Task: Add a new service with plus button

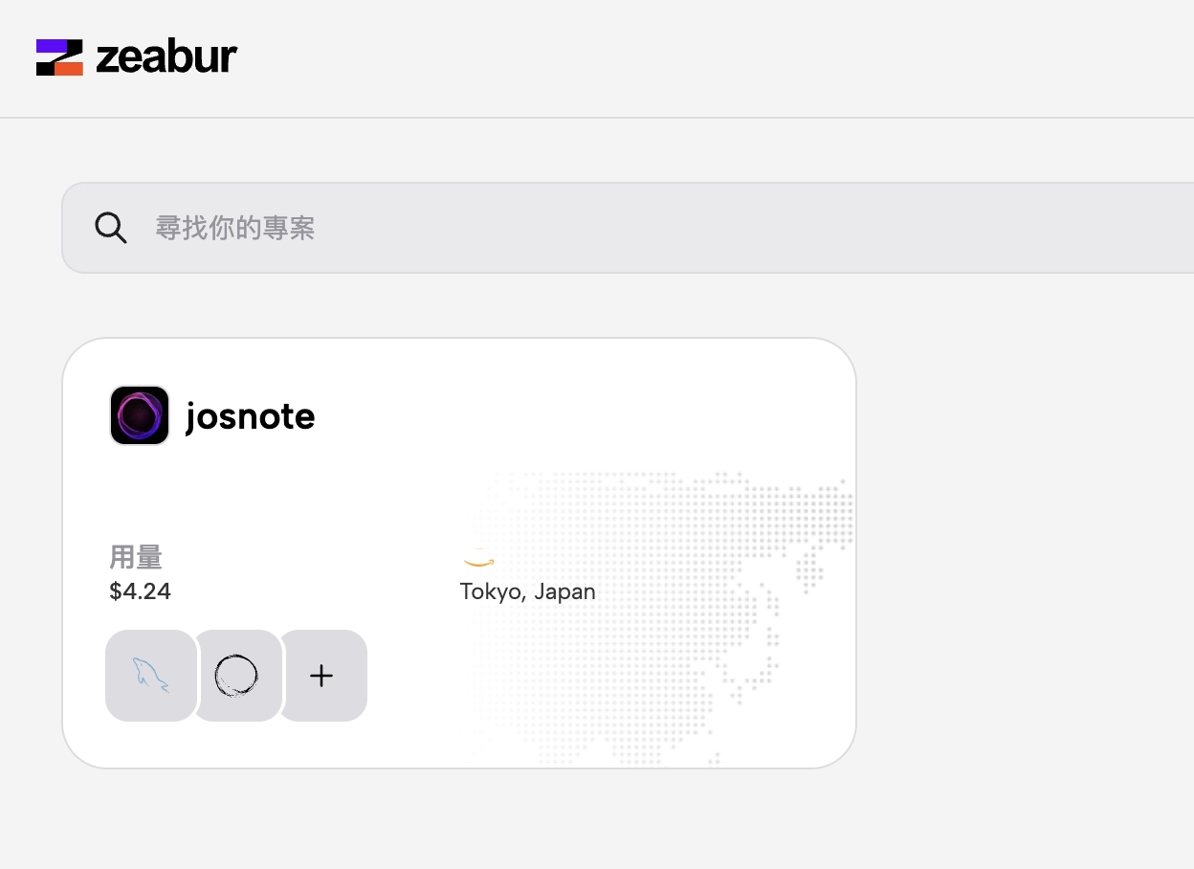Action: pos(322,676)
